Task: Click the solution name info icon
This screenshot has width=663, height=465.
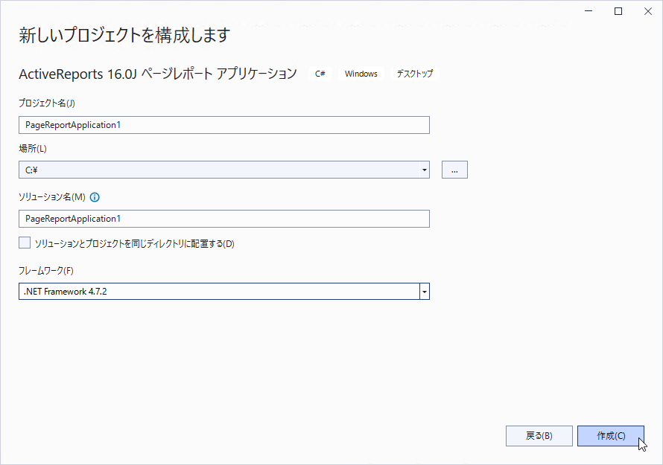Action: pyautogui.click(x=95, y=197)
